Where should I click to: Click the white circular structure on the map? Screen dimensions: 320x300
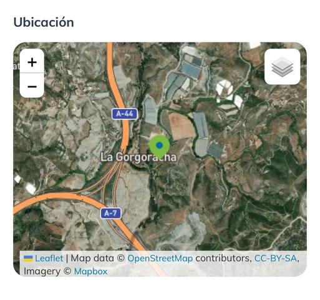click(x=224, y=88)
